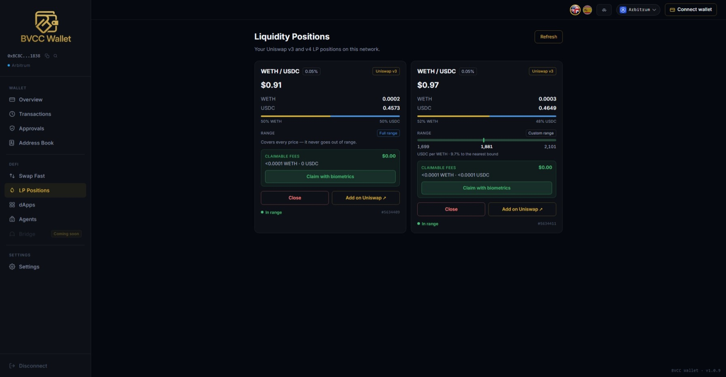This screenshot has width=726, height=377.
Task: Click the 50% WETH / 50% USDC bar
Action: coord(330,116)
